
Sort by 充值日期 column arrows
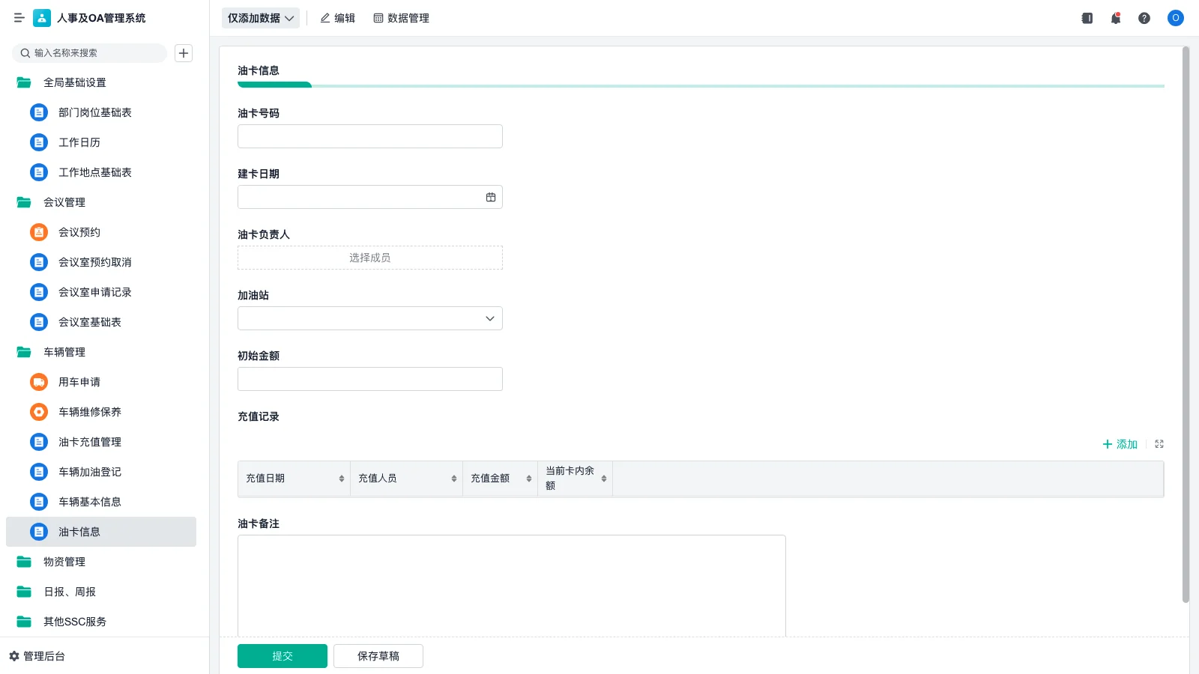342,479
